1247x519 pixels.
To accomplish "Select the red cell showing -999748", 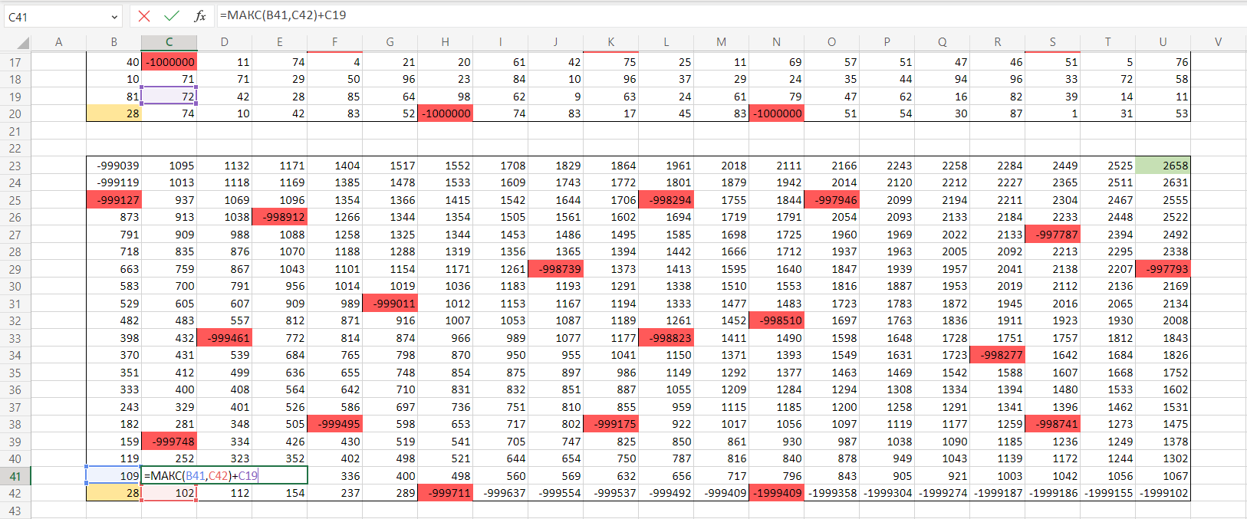I will (x=169, y=442).
